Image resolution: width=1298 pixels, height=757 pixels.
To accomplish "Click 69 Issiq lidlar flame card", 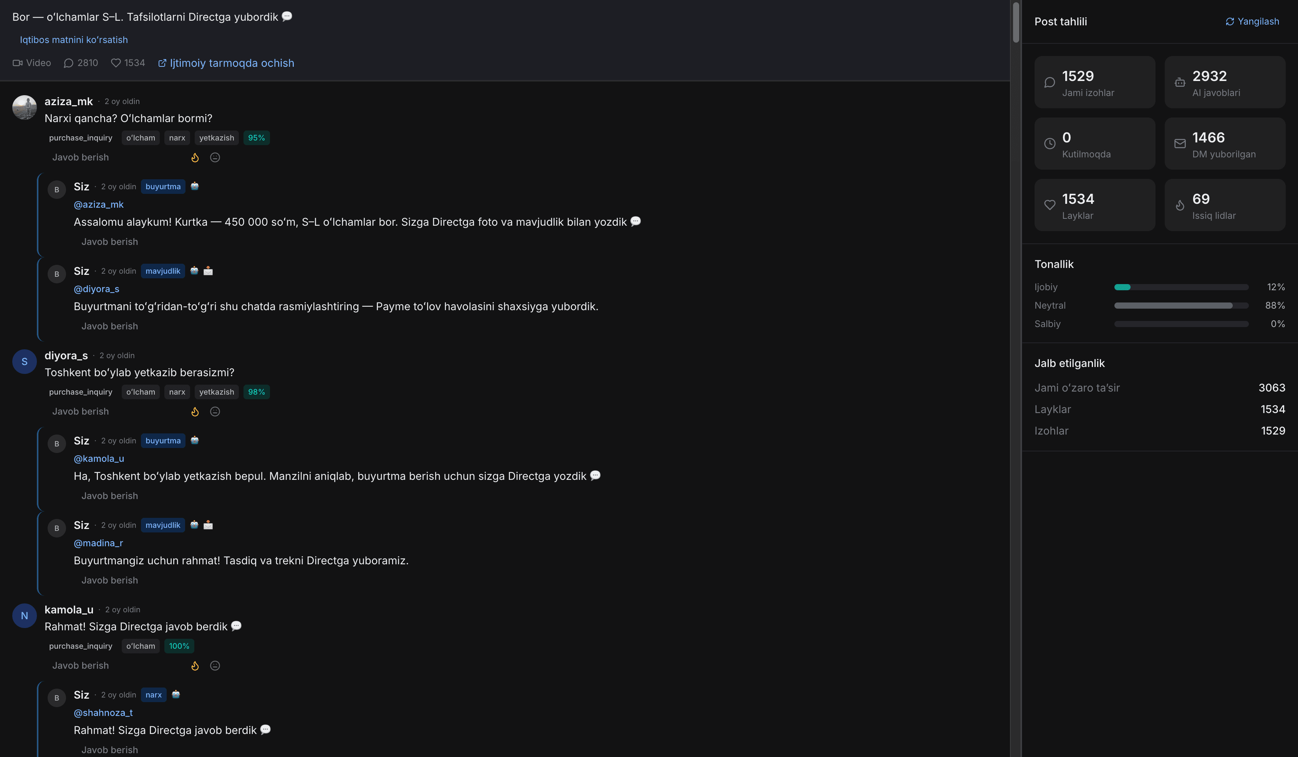I will coord(1224,205).
